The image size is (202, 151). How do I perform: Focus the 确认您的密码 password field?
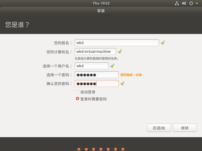pos(97,84)
